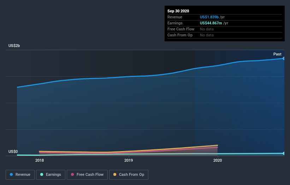Click the US$1.839b revenue value

point(209,17)
